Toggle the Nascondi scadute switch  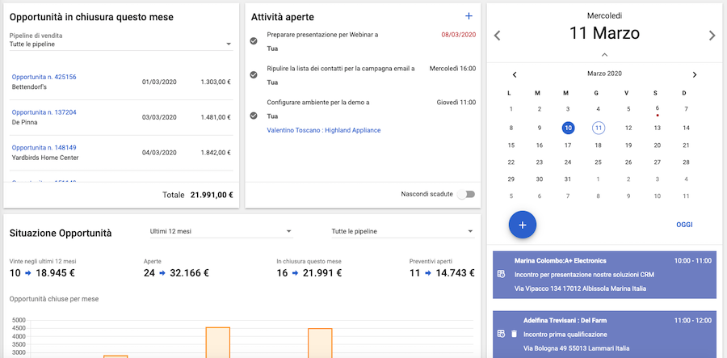point(466,194)
